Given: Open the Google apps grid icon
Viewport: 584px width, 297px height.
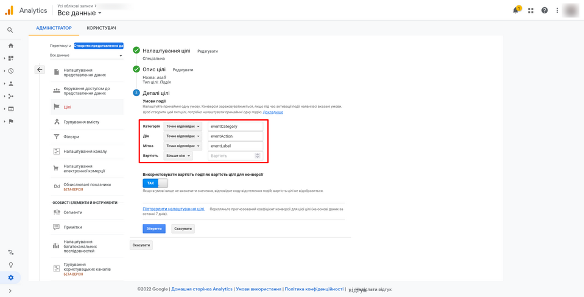Looking at the screenshot, I should 530,10.
